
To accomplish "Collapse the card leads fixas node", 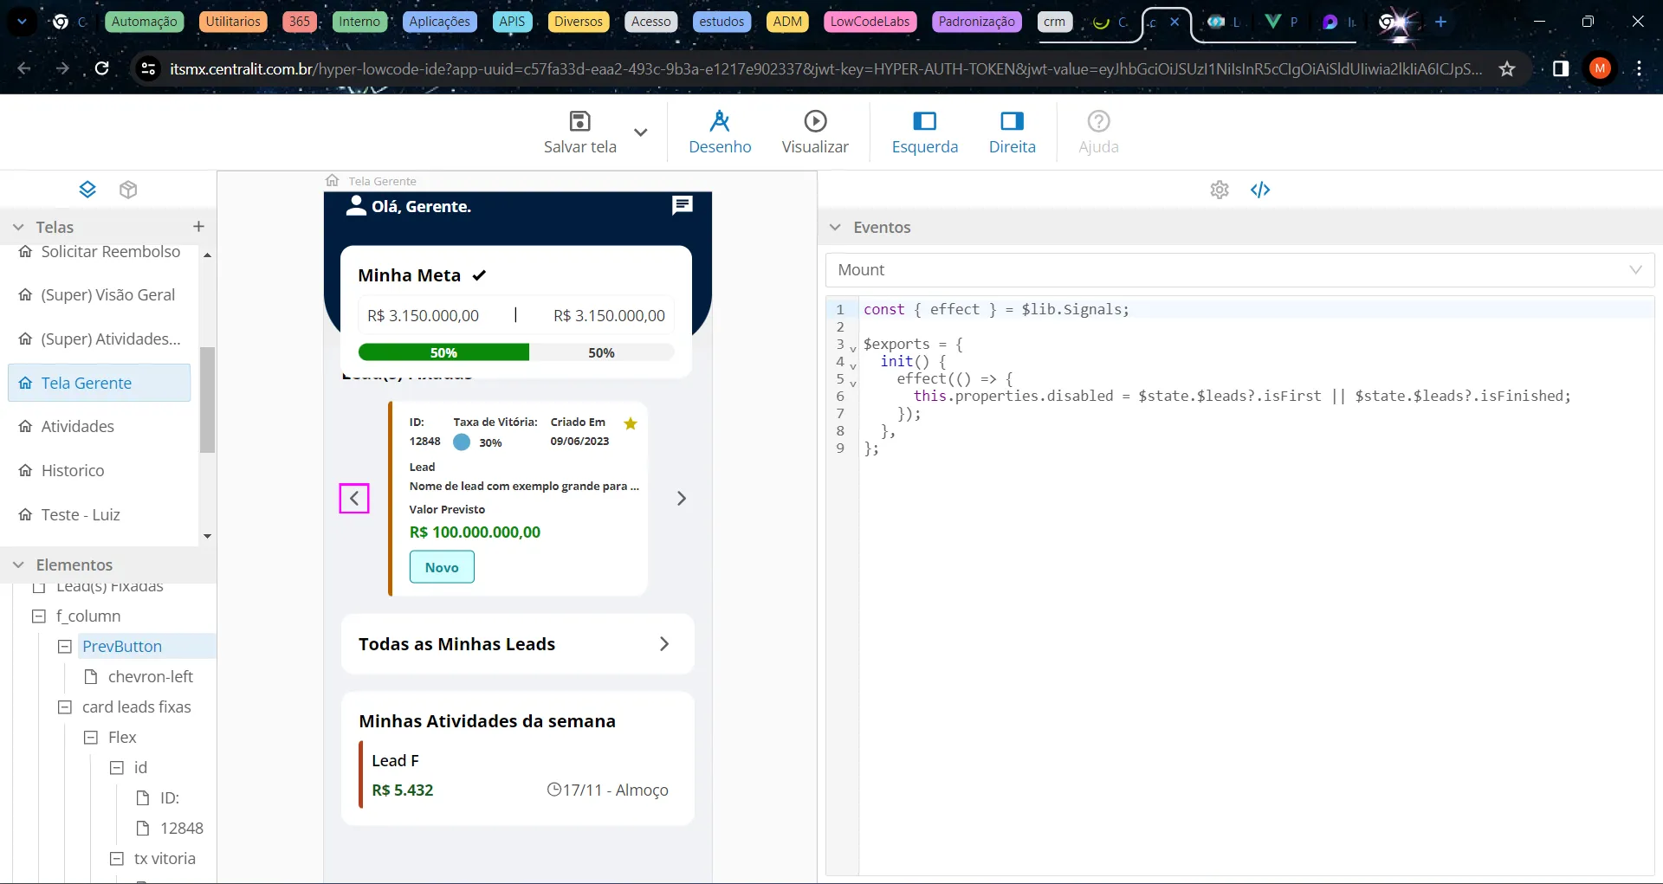I will (65, 707).
